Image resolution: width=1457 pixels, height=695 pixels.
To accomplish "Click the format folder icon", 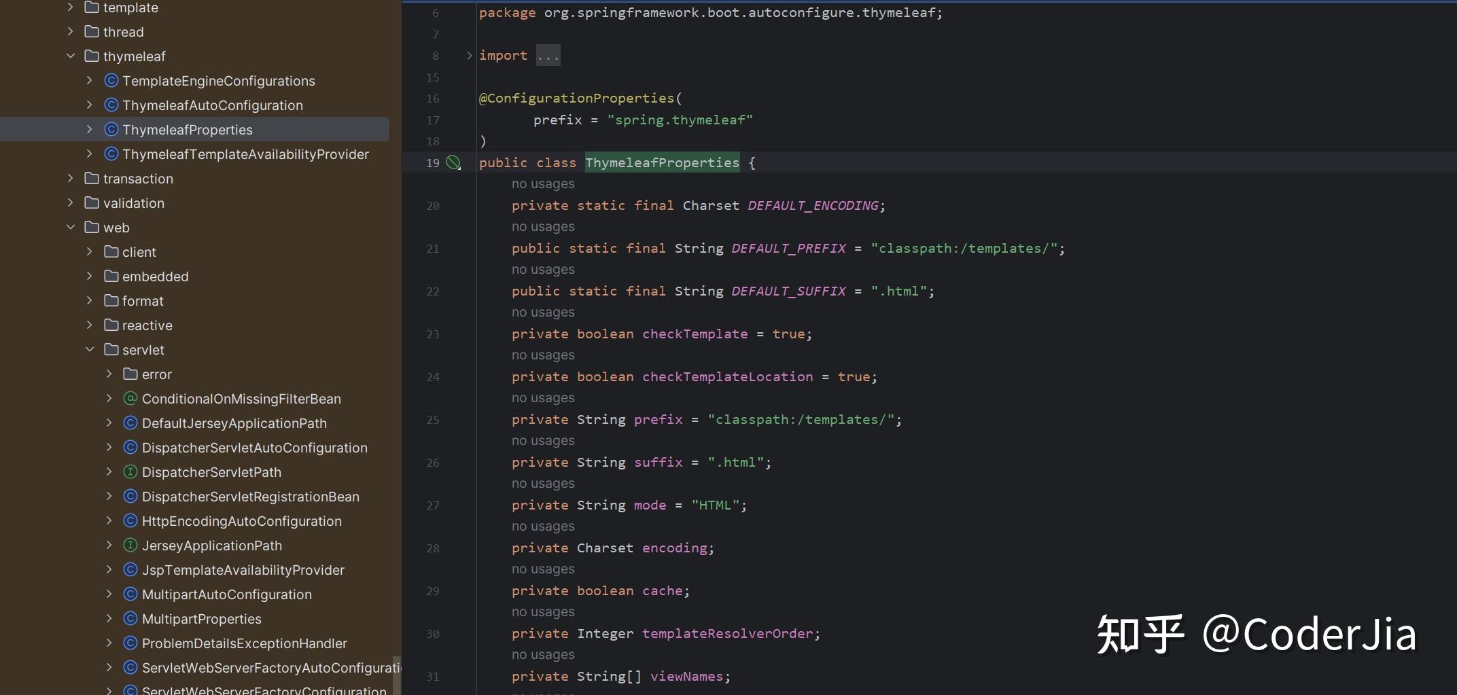I will (x=111, y=301).
